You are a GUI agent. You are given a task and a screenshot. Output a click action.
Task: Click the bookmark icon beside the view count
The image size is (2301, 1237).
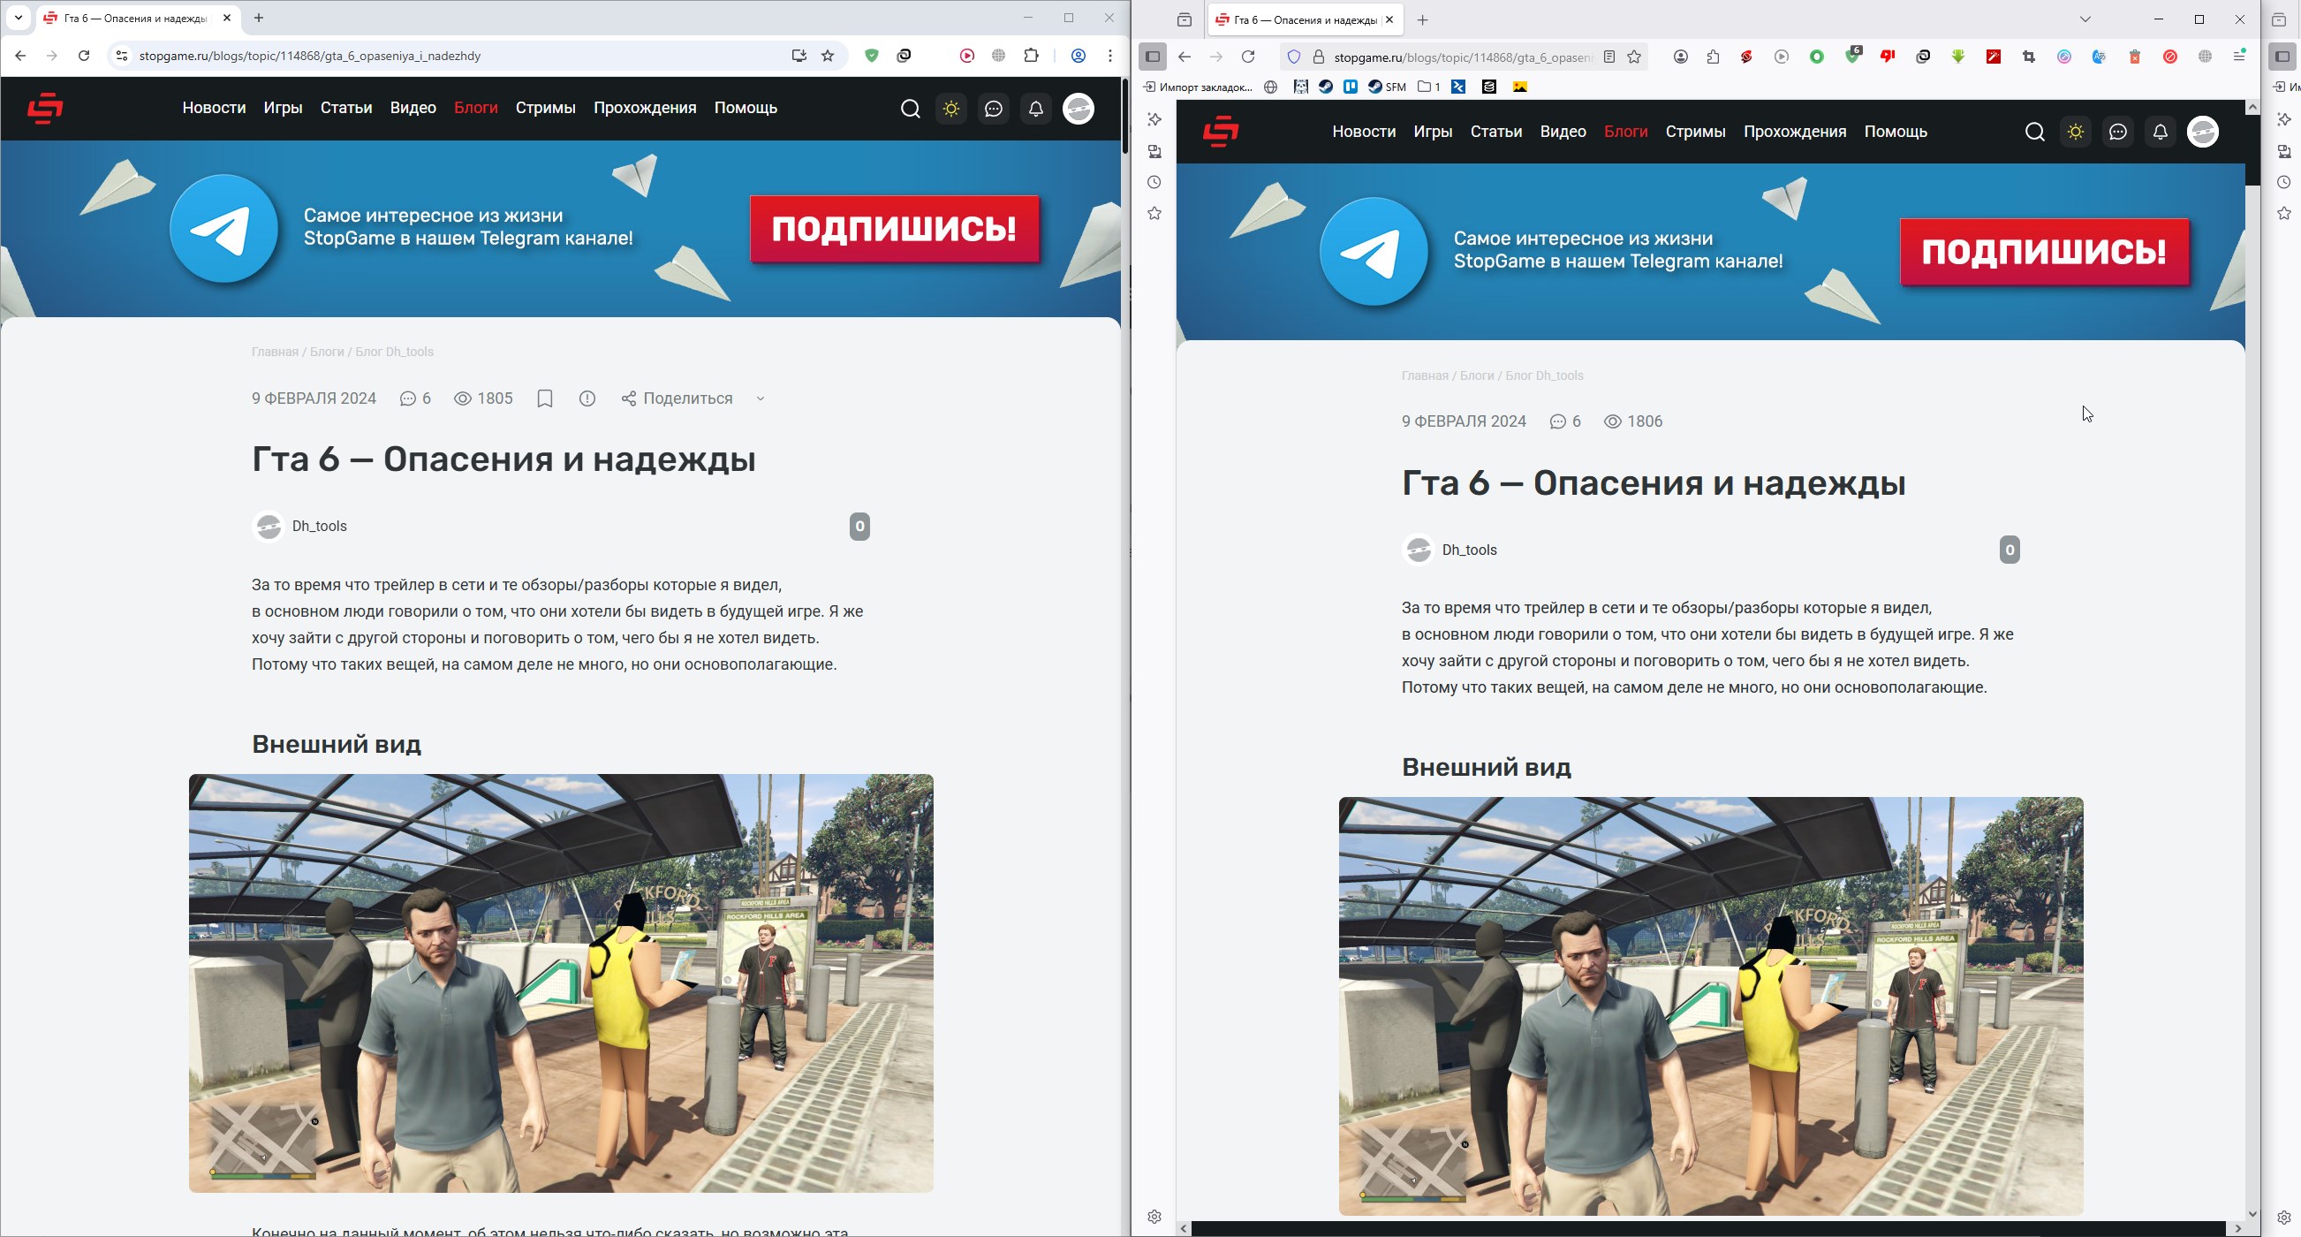pos(545,398)
